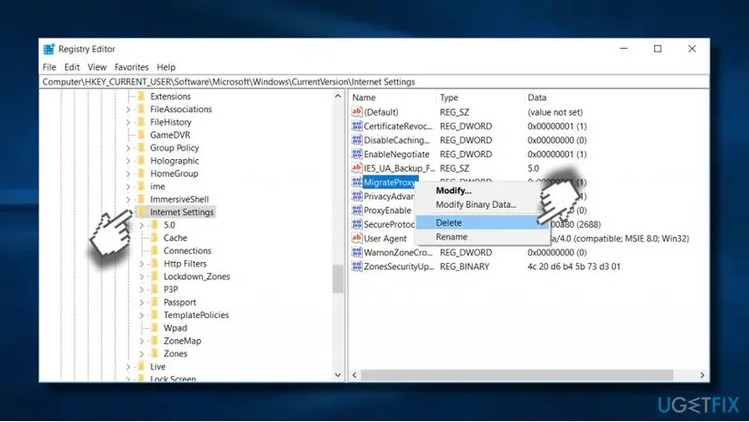The width and height of the screenshot is (749, 422).
Task: Open the File menu
Action: click(49, 67)
